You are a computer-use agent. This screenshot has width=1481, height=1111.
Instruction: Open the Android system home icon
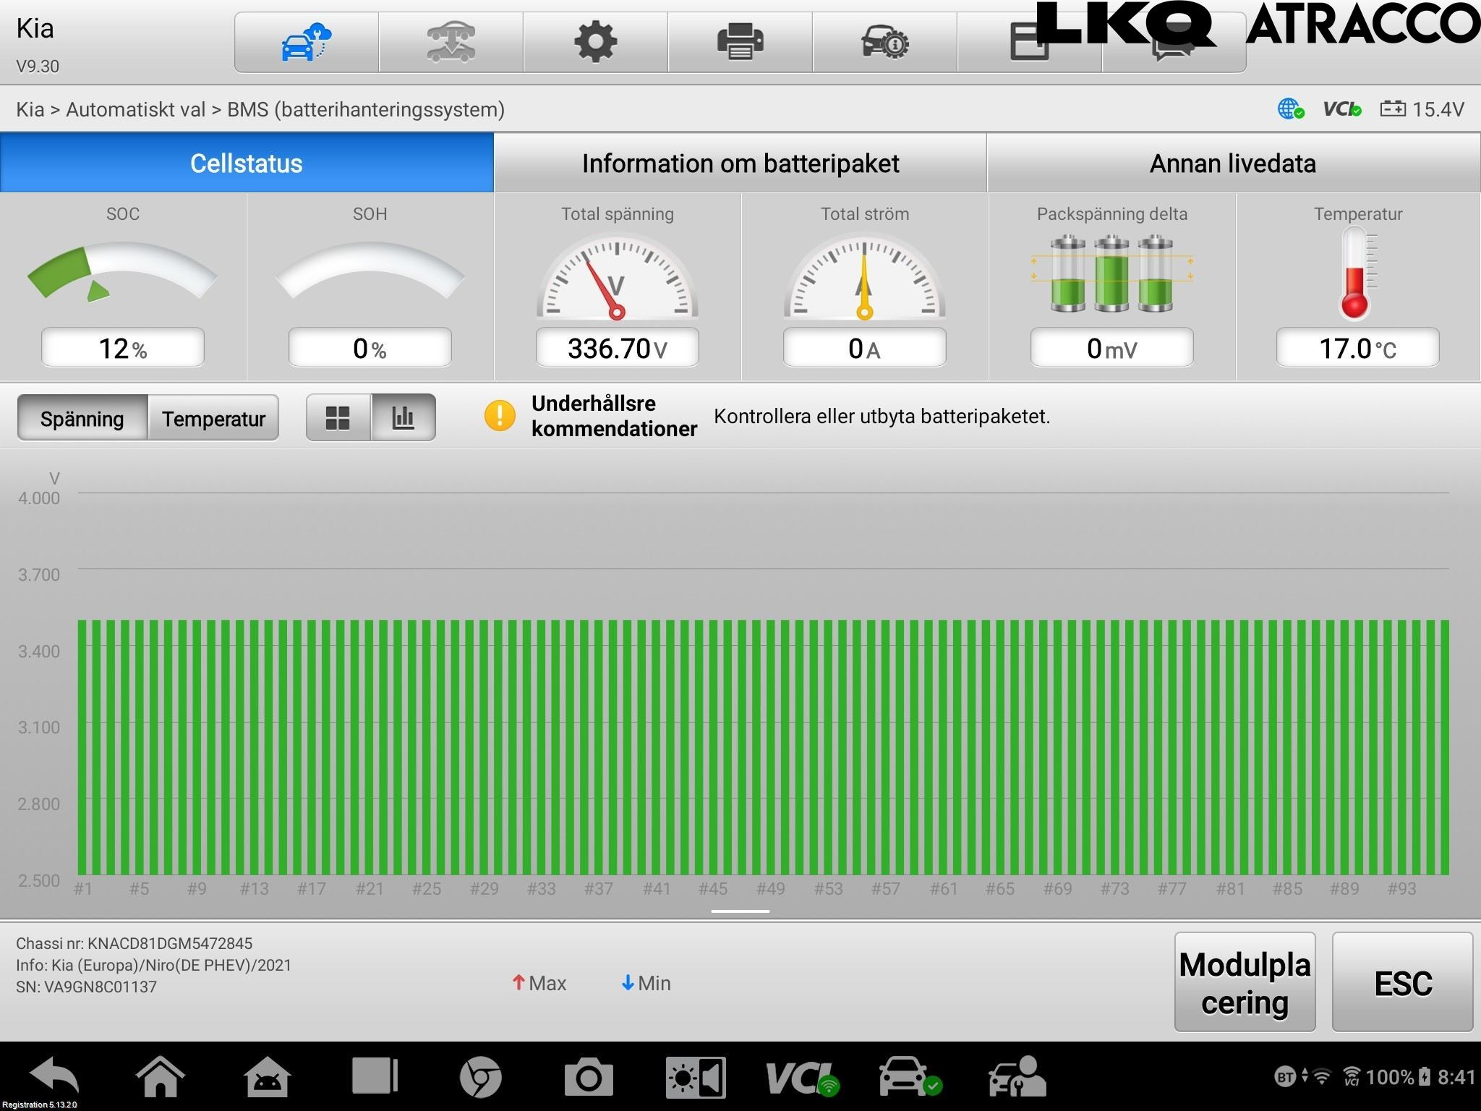click(268, 1076)
